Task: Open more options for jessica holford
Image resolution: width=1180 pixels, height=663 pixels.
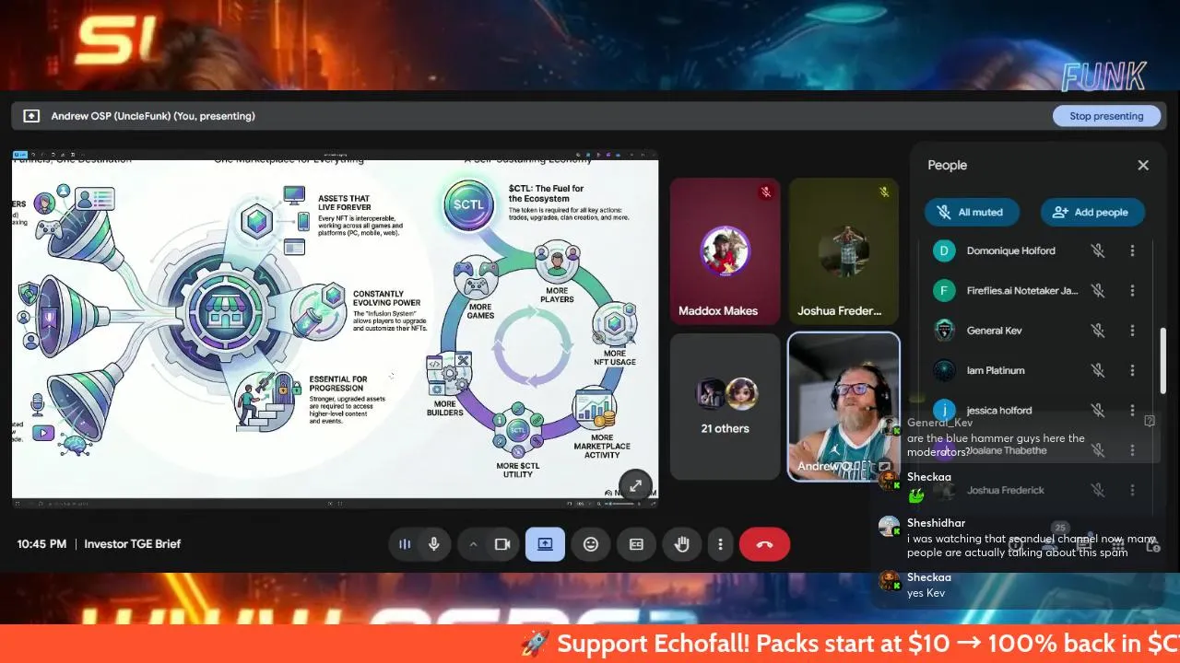Action: click(x=1132, y=410)
